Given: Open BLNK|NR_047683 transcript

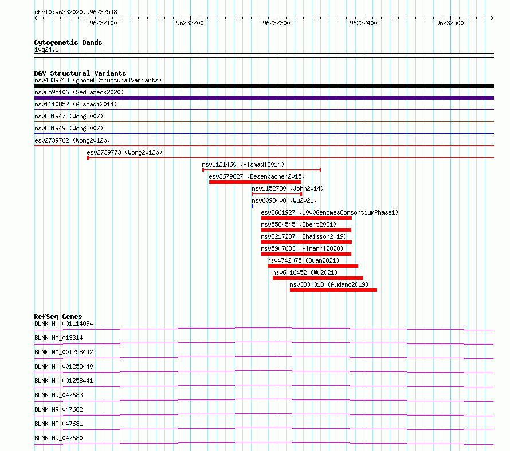Looking at the screenshot, I should coord(58,395).
